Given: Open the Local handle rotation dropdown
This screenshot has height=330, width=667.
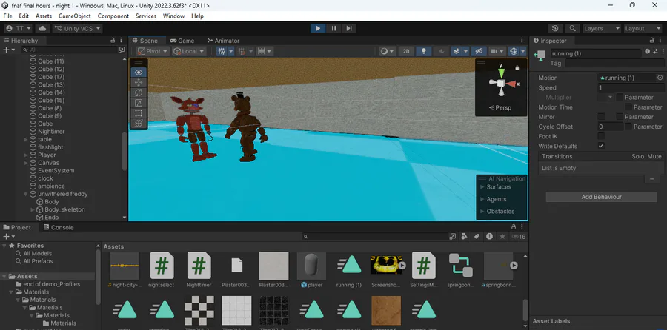Looking at the screenshot, I should point(189,51).
